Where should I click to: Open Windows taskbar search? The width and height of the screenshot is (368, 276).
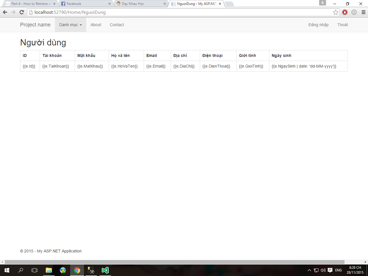tap(21, 270)
